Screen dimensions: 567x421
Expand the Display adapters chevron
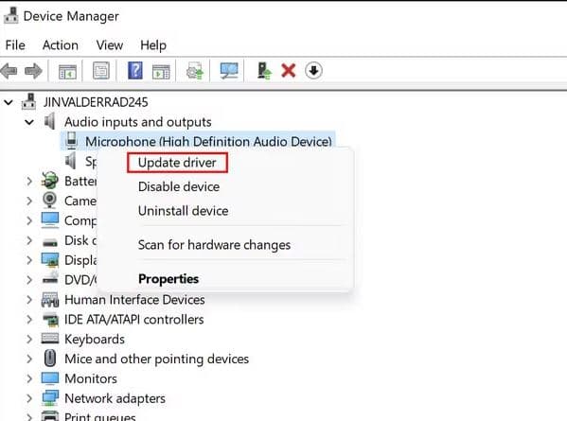point(29,260)
